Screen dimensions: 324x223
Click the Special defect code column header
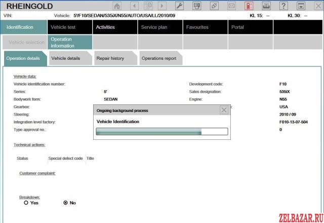[x=65, y=159]
